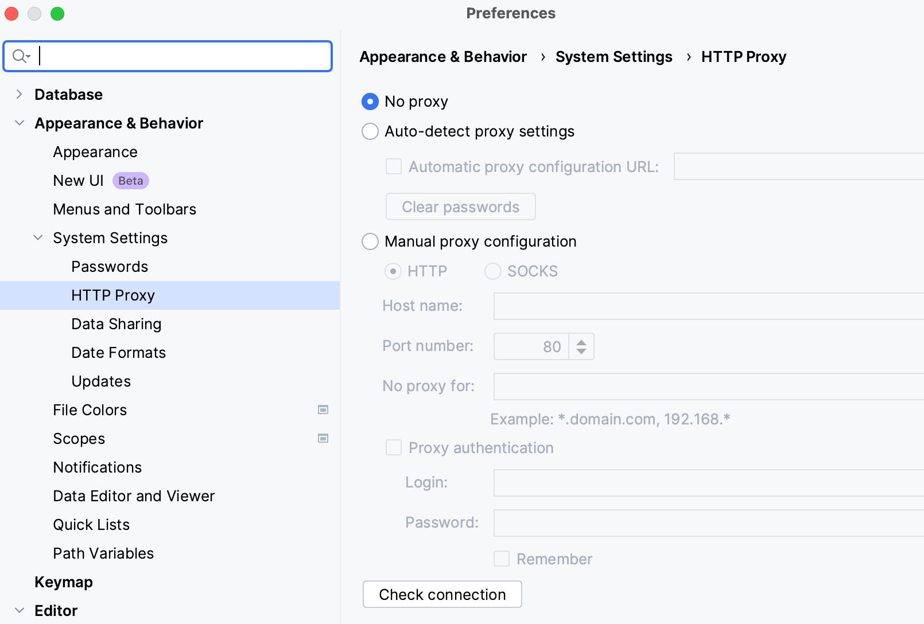
Task: Click the project-level icon beside File Colors
Action: [x=323, y=409]
